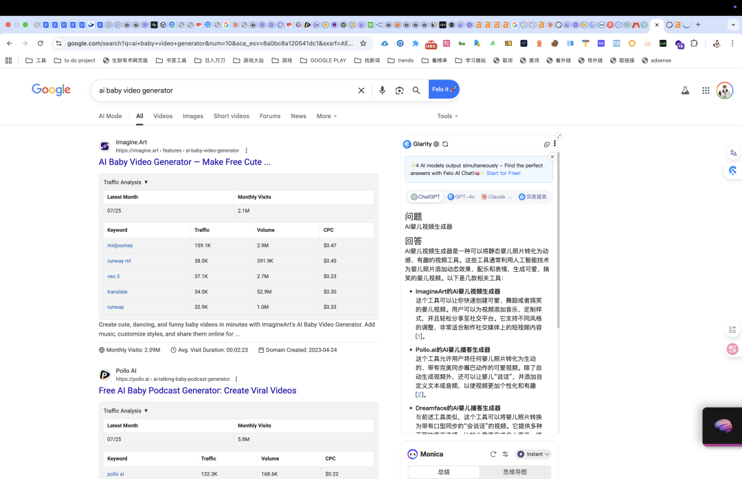Click the Google logo
The width and height of the screenshot is (742, 479).
(x=51, y=89)
